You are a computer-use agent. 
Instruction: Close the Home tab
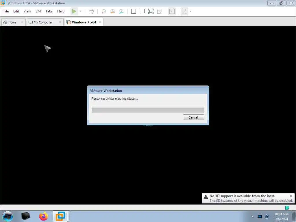(22, 22)
